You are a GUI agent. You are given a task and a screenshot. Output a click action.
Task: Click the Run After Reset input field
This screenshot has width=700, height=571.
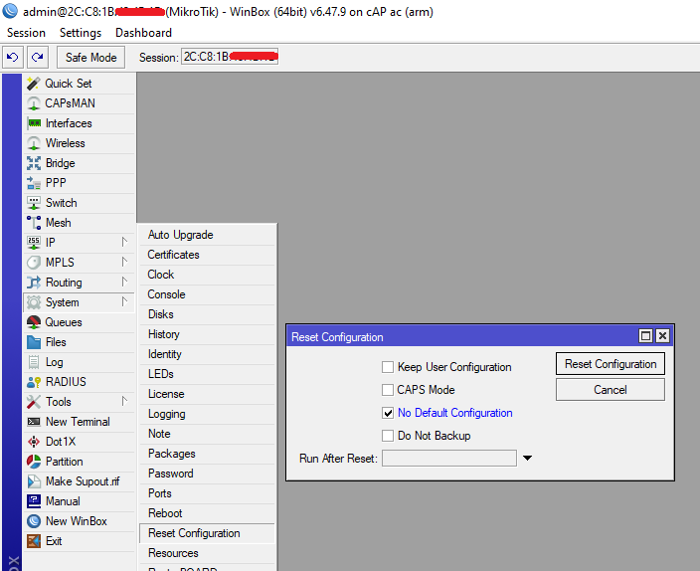point(449,459)
